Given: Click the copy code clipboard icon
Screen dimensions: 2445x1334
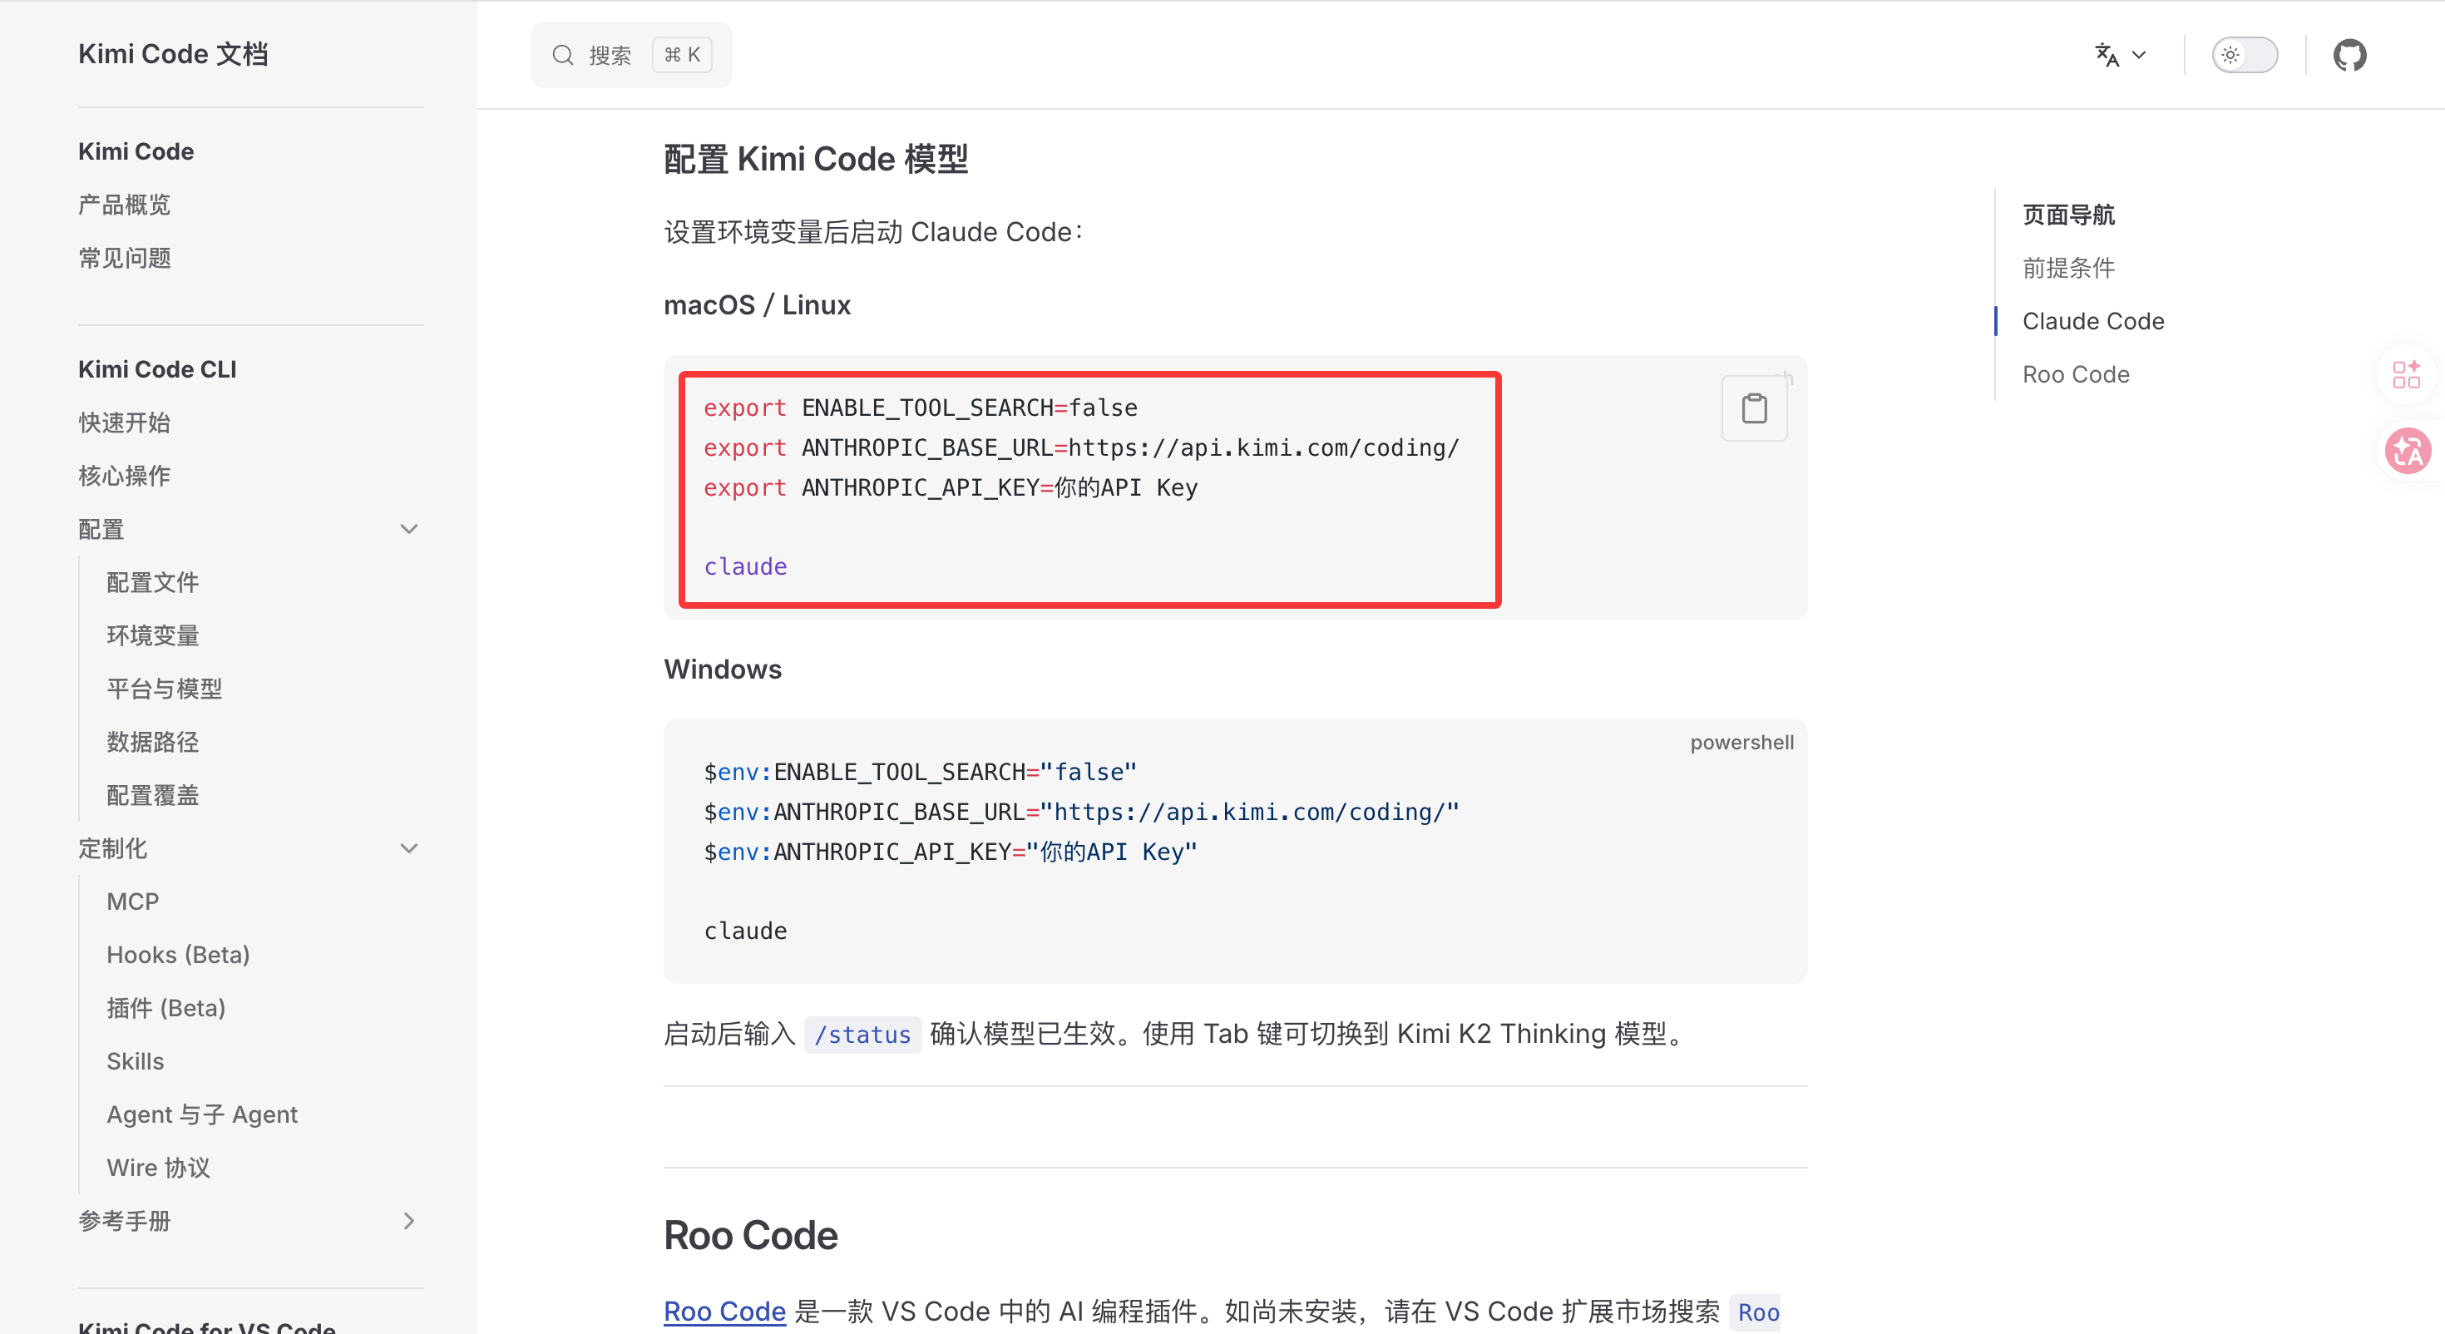Looking at the screenshot, I should 1754,408.
